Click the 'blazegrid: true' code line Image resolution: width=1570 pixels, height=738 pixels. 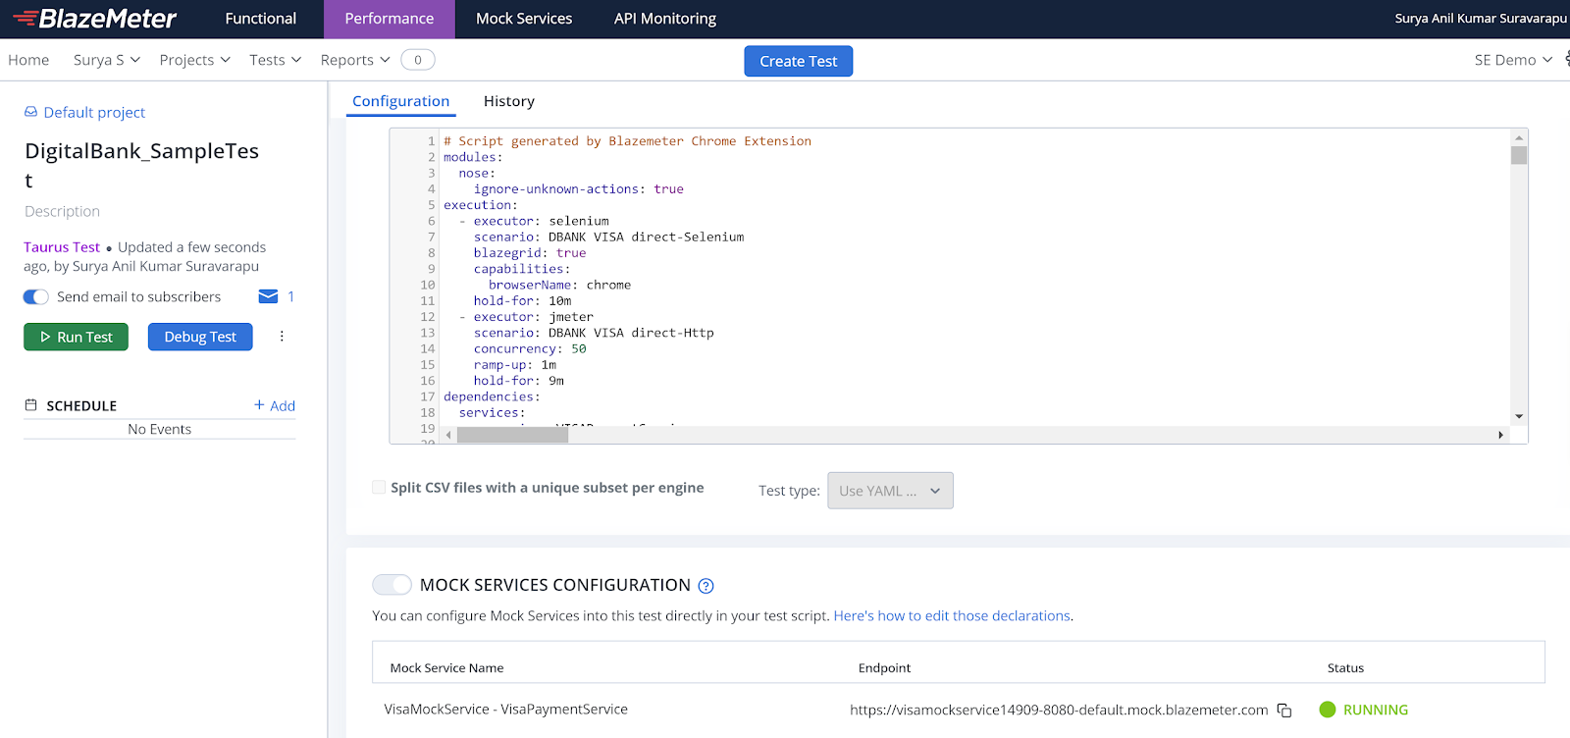point(530,253)
